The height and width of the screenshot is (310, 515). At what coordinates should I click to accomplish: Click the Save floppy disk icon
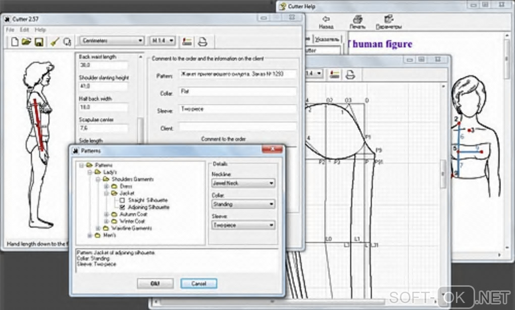pos(39,42)
